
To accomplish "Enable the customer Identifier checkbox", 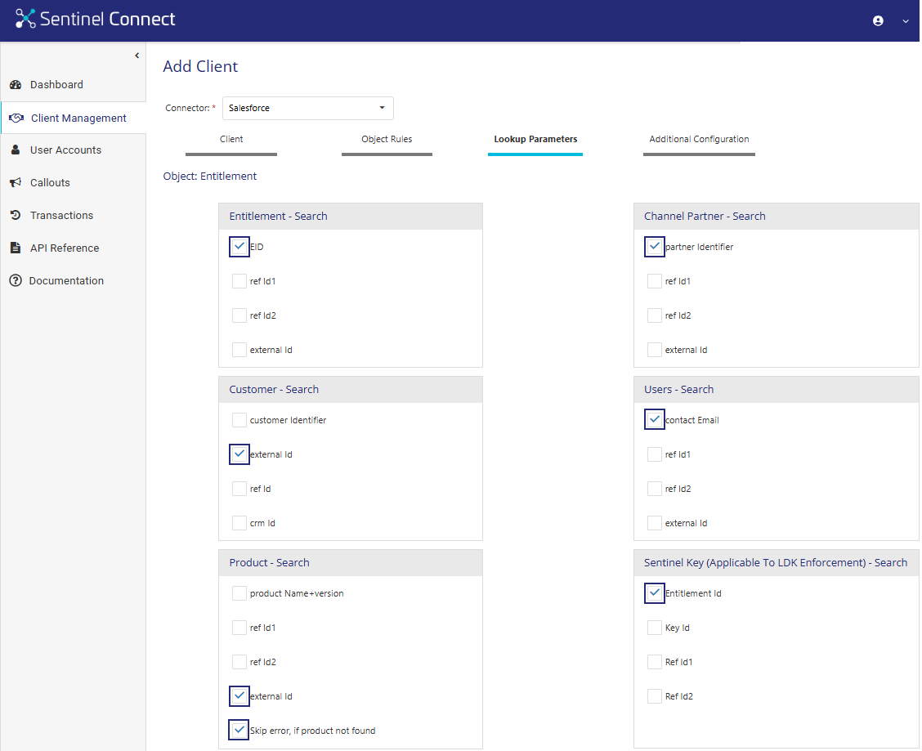I will pyautogui.click(x=239, y=420).
